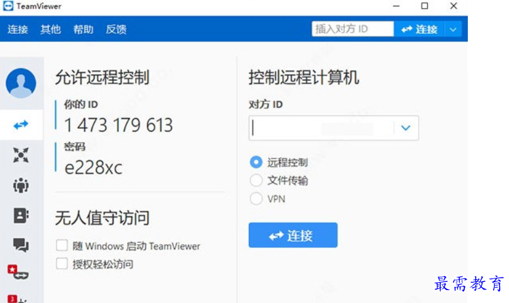Focus the 插入对方 ID header field
The height and width of the screenshot is (303, 509).
(353, 29)
